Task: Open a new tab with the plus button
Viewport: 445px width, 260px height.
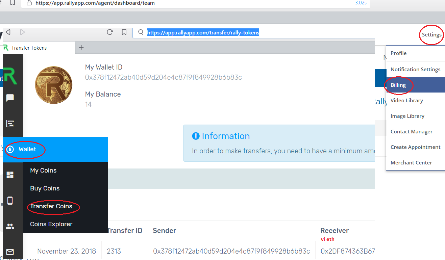Action: click(x=81, y=48)
